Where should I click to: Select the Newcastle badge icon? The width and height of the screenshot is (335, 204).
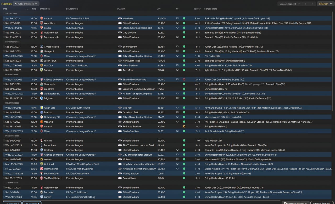pos(42,84)
